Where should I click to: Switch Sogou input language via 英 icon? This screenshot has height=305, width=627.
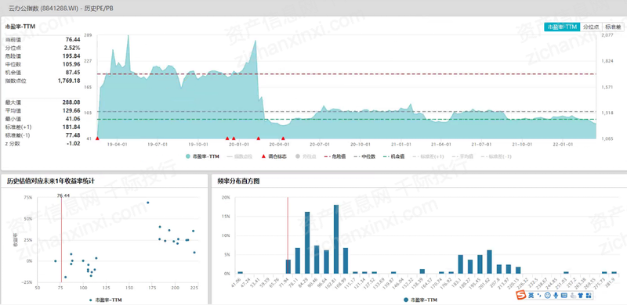click(x=531, y=296)
